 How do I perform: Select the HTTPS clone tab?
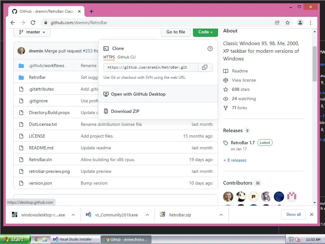[109, 57]
